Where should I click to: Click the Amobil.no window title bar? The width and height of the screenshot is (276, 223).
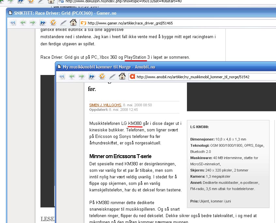coord(165,67)
